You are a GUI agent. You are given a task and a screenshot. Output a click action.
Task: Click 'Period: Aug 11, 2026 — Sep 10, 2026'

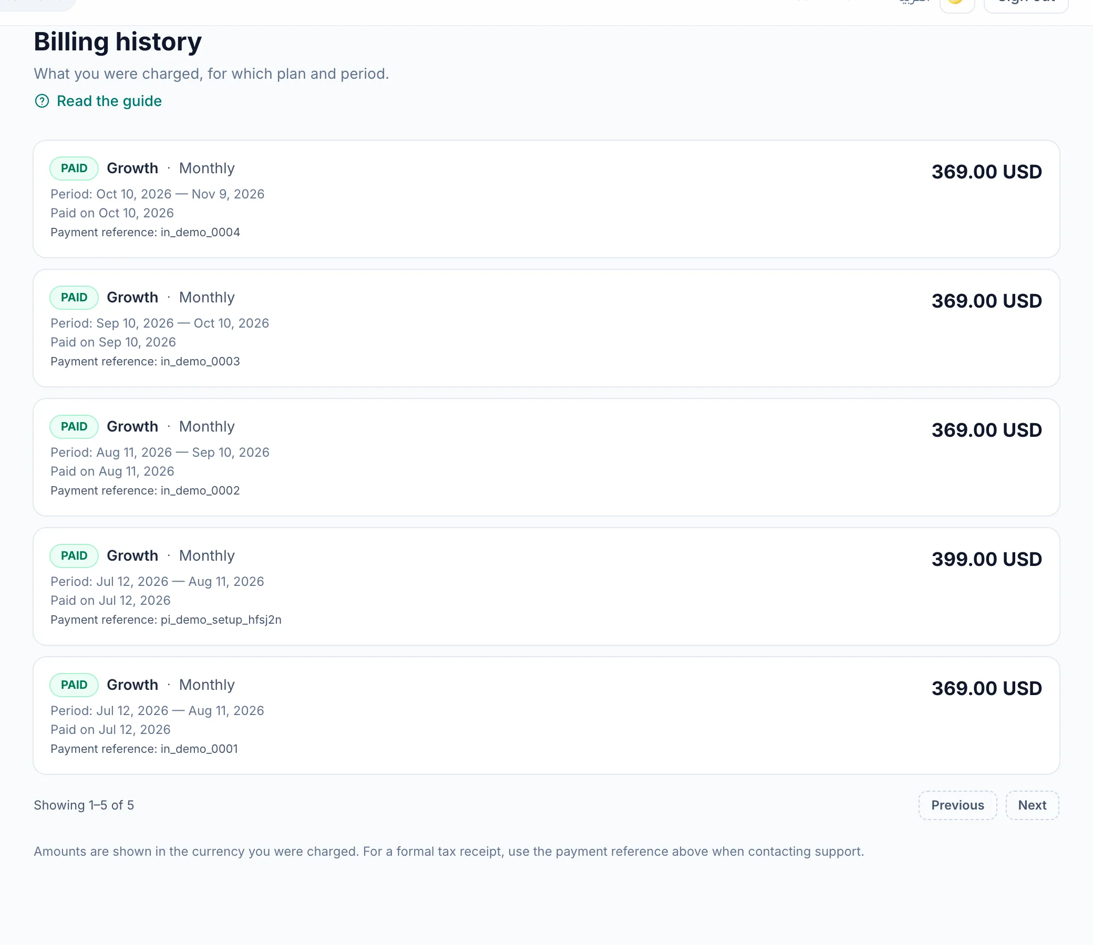pyautogui.click(x=160, y=453)
